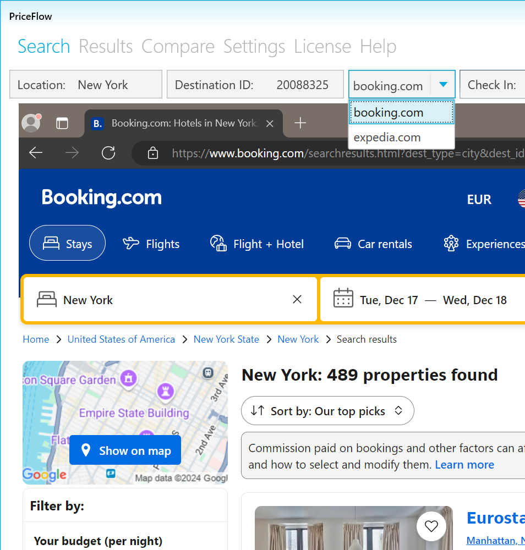525x550 pixels.
Task: Click the calendar icon beside the dates
Action: pyautogui.click(x=343, y=298)
